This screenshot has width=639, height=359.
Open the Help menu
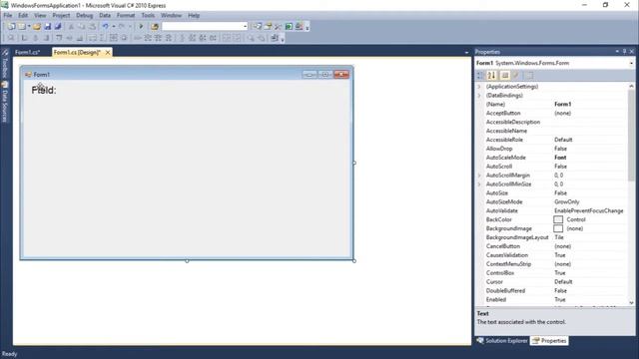pyautogui.click(x=194, y=16)
